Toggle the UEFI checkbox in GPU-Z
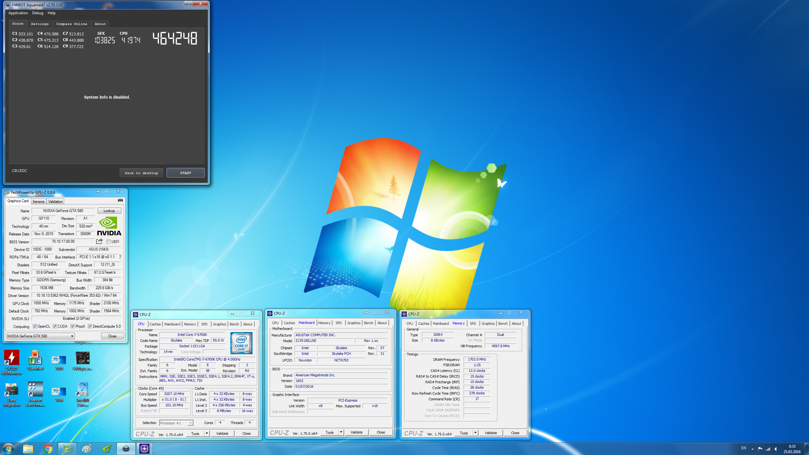 tap(108, 242)
